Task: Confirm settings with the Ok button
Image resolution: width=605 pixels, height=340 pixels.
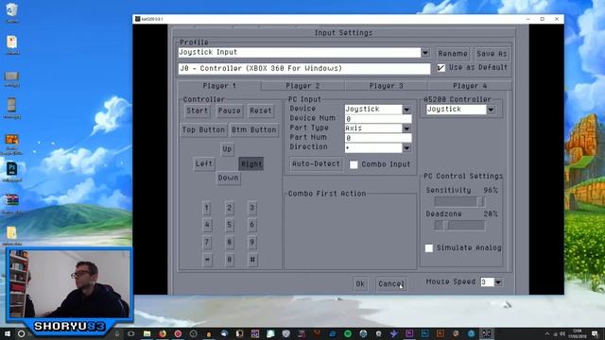Action: pyautogui.click(x=360, y=283)
